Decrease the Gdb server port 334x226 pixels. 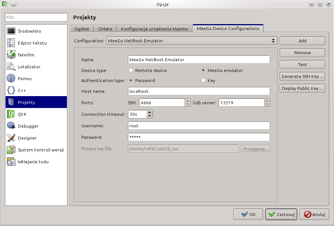[267, 105]
